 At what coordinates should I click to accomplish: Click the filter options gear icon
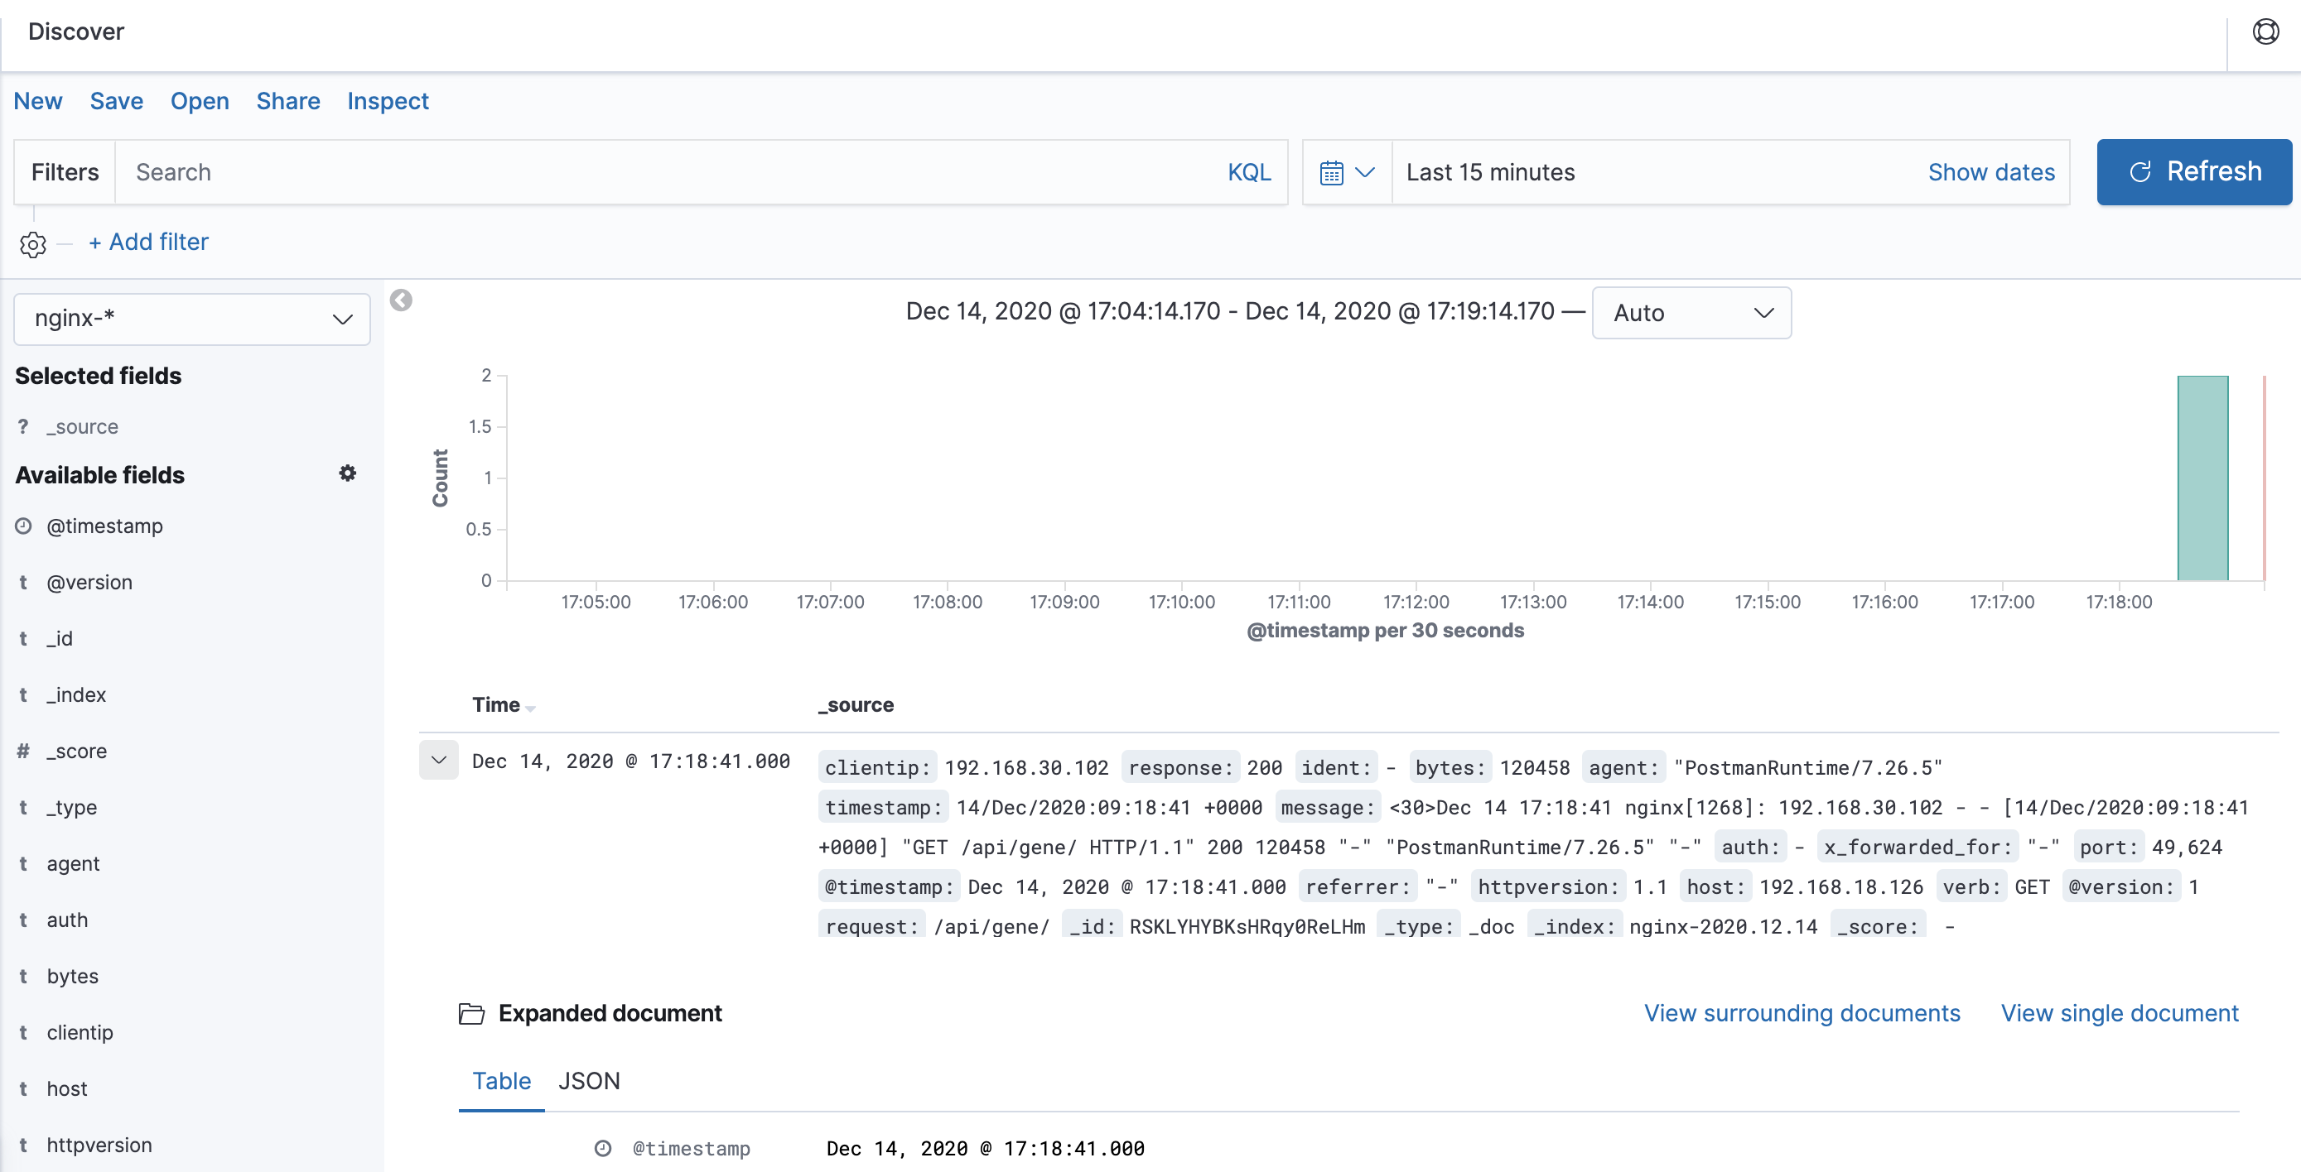point(33,243)
